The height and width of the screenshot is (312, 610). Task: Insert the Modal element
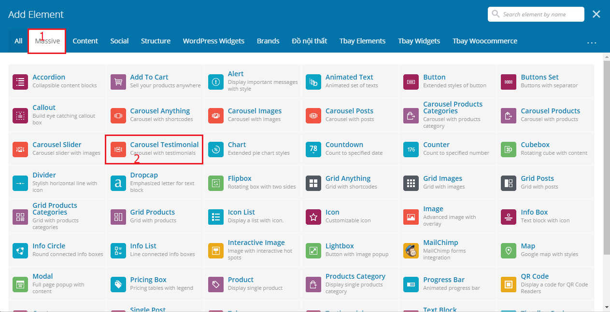[57, 285]
